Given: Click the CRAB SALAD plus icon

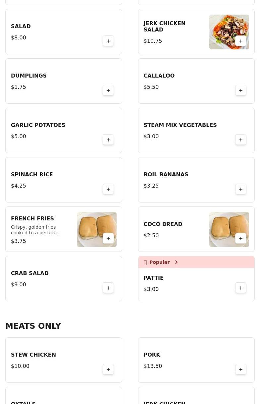Looking at the screenshot, I should [108, 288].
